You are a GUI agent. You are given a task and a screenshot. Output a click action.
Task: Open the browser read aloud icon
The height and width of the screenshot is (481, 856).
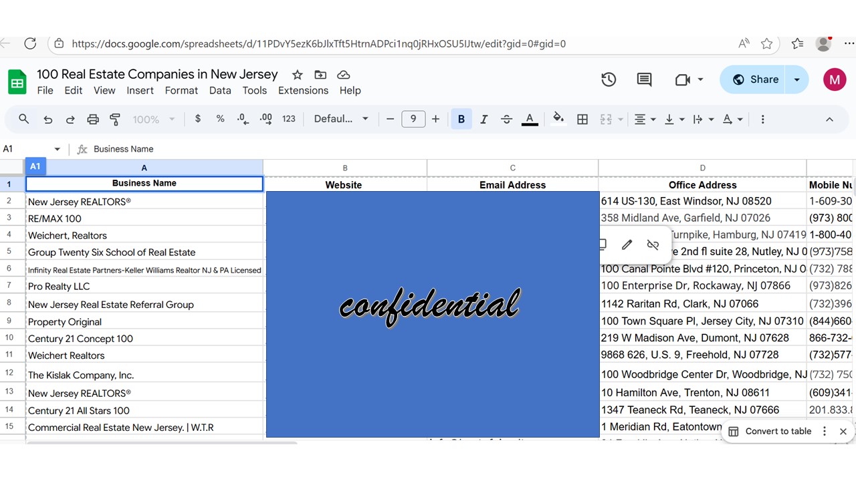744,43
